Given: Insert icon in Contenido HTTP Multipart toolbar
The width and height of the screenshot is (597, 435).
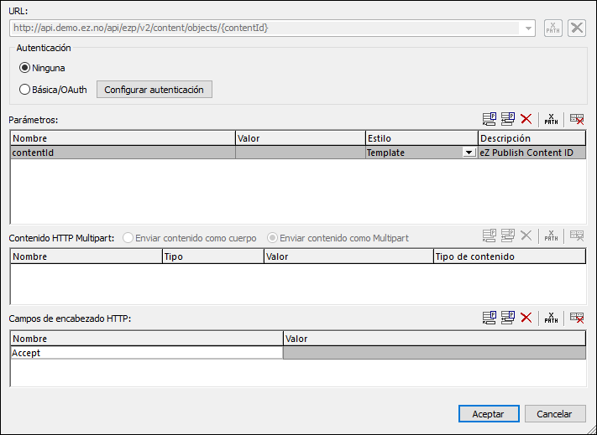Looking at the screenshot, I should [508, 236].
